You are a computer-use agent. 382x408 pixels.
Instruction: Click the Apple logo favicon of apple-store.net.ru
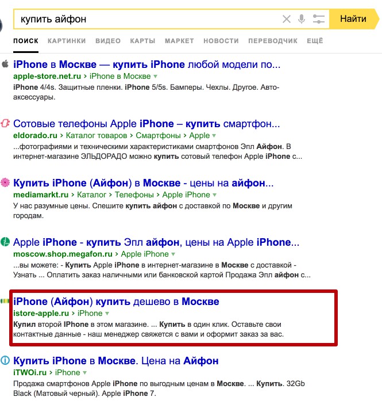point(5,64)
